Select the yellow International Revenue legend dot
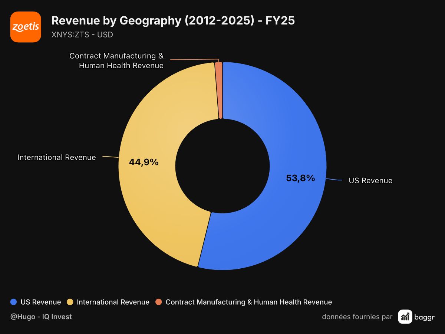The height and width of the screenshot is (334, 445). pos(70,302)
